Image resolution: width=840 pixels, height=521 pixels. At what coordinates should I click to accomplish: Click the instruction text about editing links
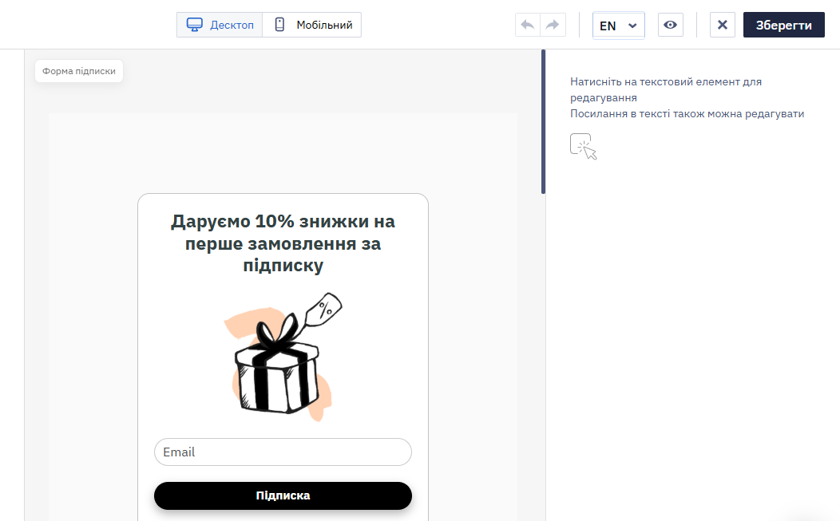[687, 113]
